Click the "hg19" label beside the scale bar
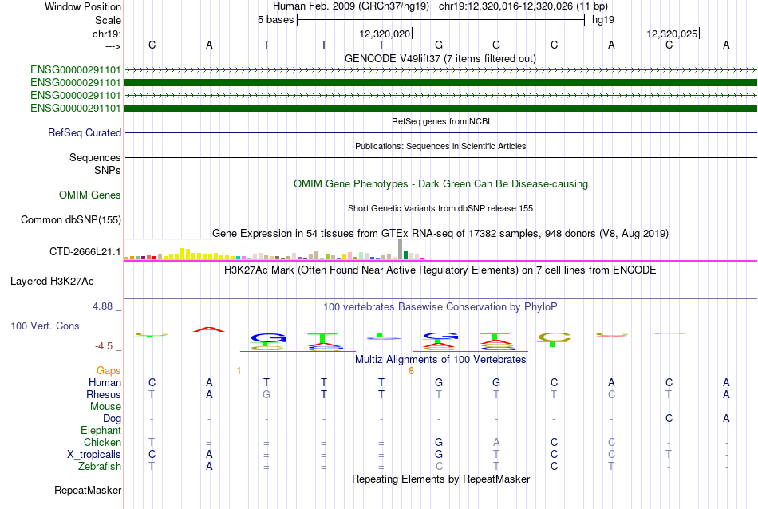 [x=603, y=20]
